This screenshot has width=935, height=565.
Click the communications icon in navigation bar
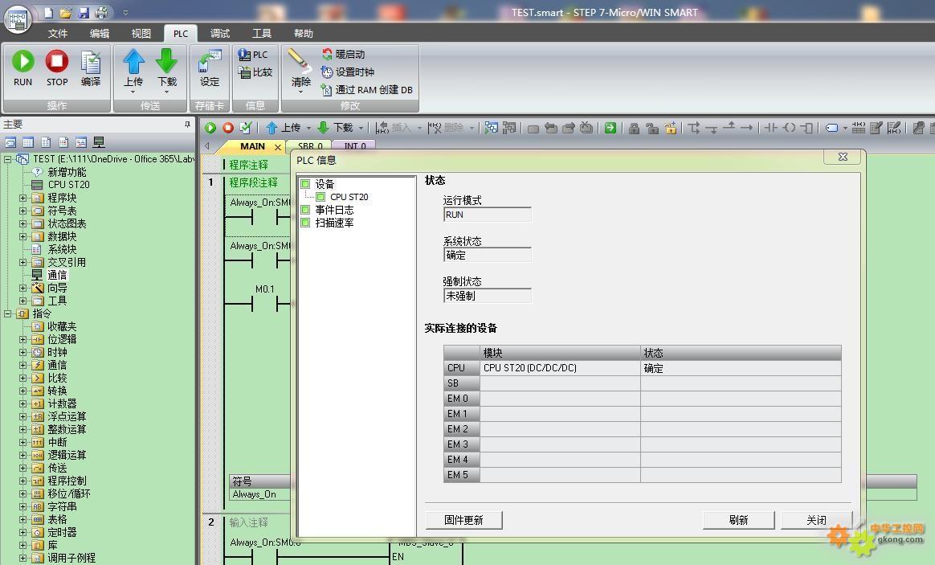(99, 142)
